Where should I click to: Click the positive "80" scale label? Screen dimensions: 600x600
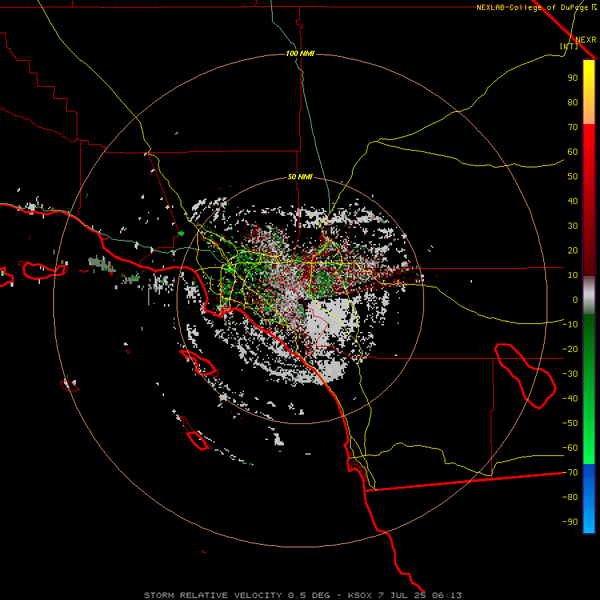[x=573, y=103]
